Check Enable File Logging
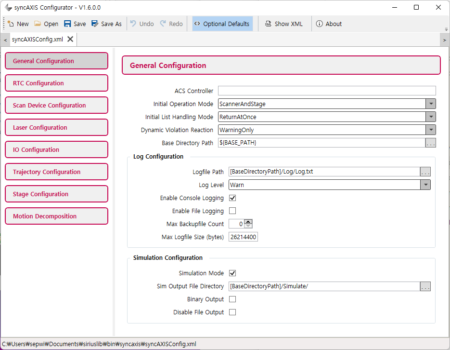450x350 pixels. (232, 211)
